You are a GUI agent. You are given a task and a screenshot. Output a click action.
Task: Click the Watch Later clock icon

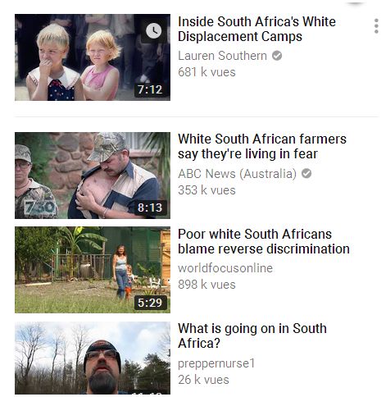click(153, 30)
